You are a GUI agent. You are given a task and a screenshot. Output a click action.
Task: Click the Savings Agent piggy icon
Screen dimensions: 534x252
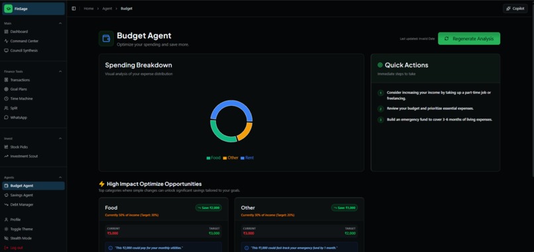point(6,195)
